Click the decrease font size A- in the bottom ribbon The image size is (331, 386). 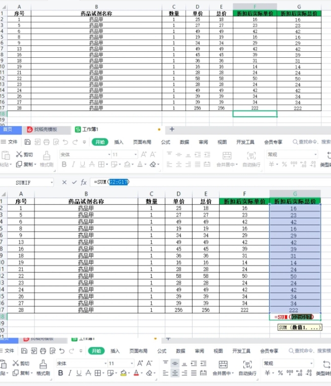[150, 363]
